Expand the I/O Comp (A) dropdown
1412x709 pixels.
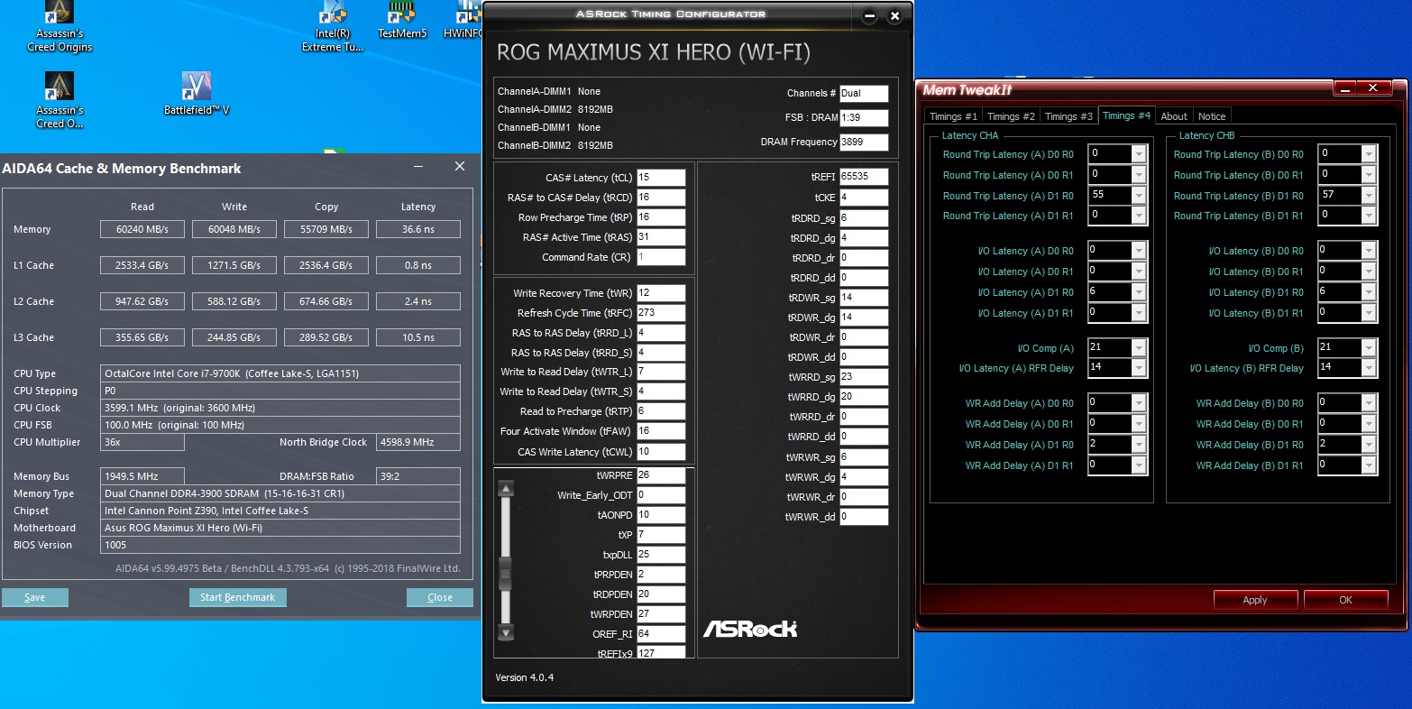pos(1139,348)
